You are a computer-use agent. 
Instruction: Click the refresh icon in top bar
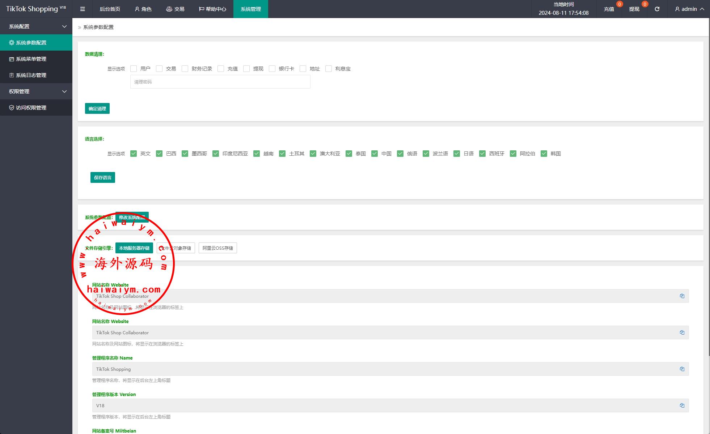tap(657, 9)
